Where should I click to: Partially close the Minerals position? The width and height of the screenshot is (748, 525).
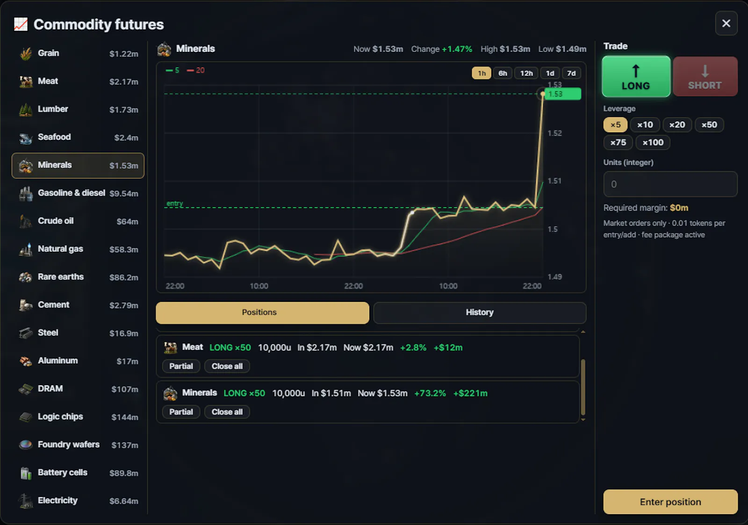pyautogui.click(x=181, y=412)
